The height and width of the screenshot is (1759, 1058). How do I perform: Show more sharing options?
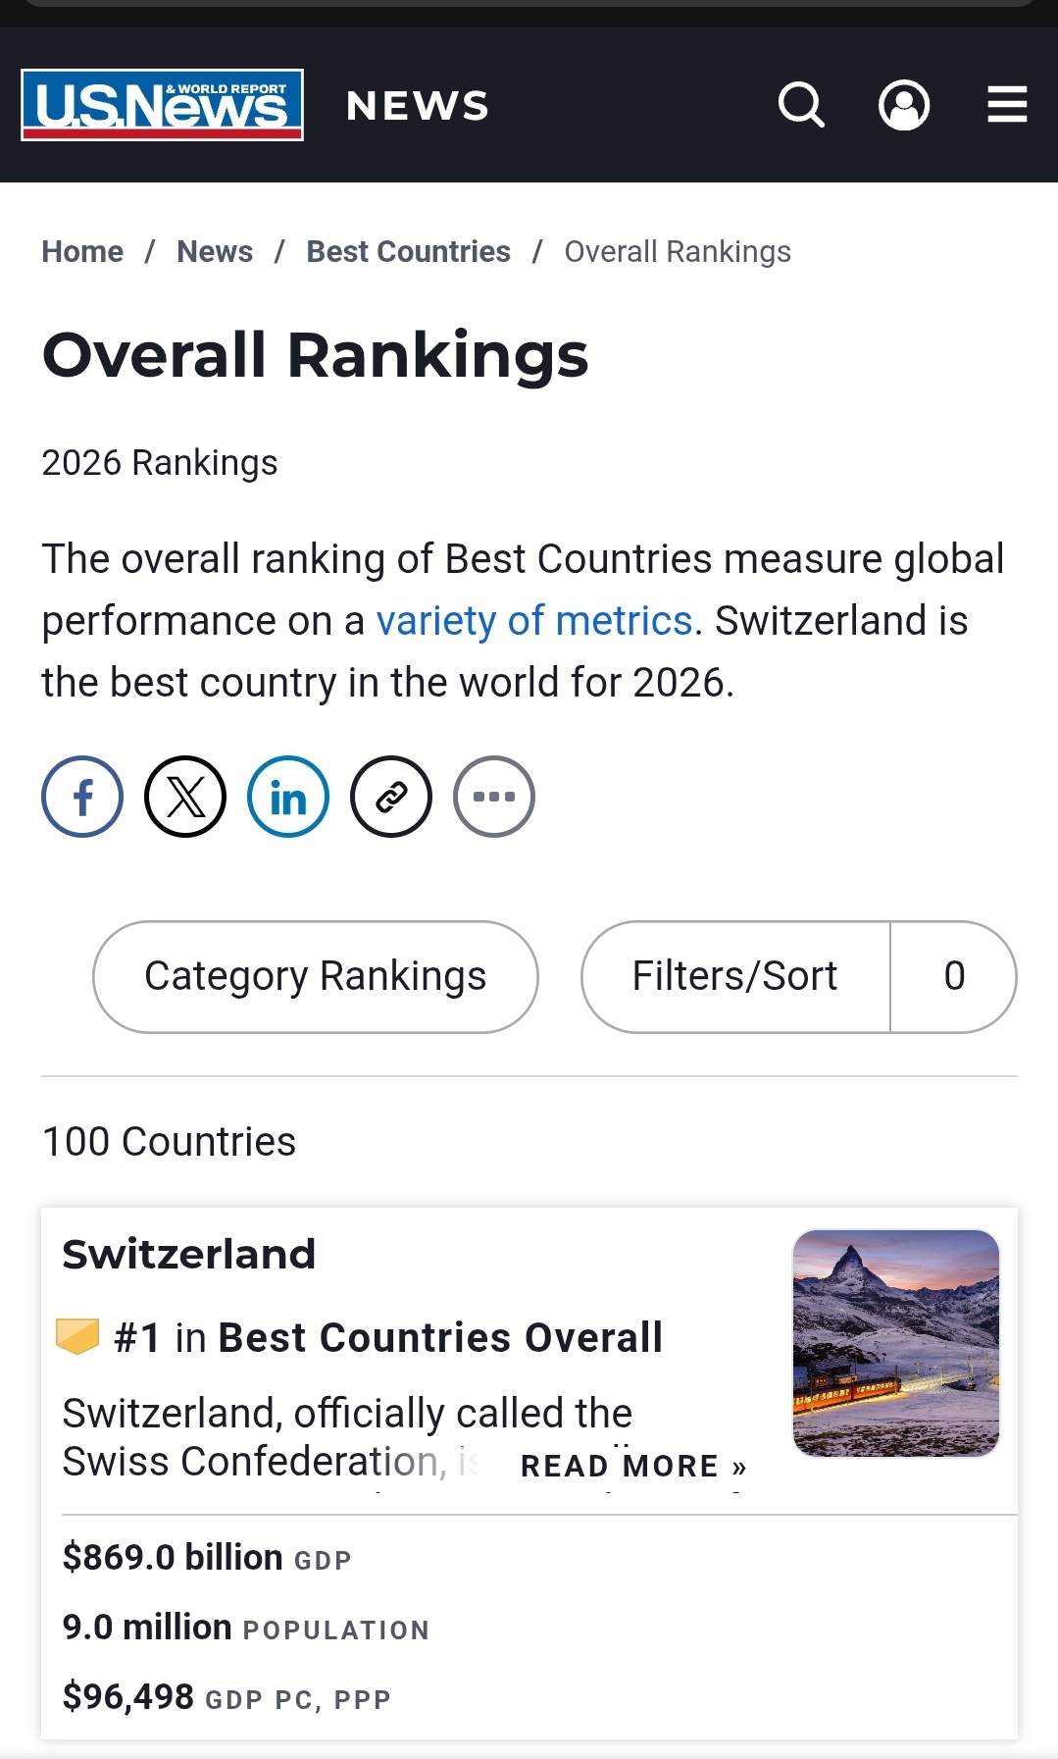(x=494, y=797)
